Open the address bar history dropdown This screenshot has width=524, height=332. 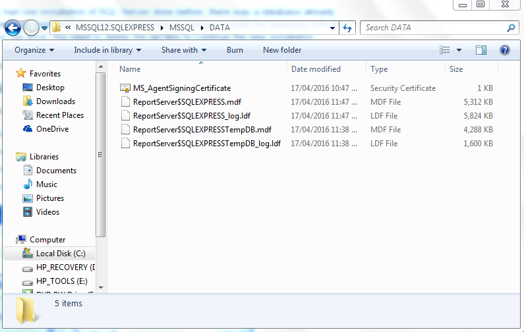tap(332, 28)
